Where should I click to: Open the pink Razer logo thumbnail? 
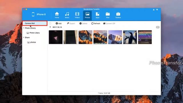click(x=56, y=37)
